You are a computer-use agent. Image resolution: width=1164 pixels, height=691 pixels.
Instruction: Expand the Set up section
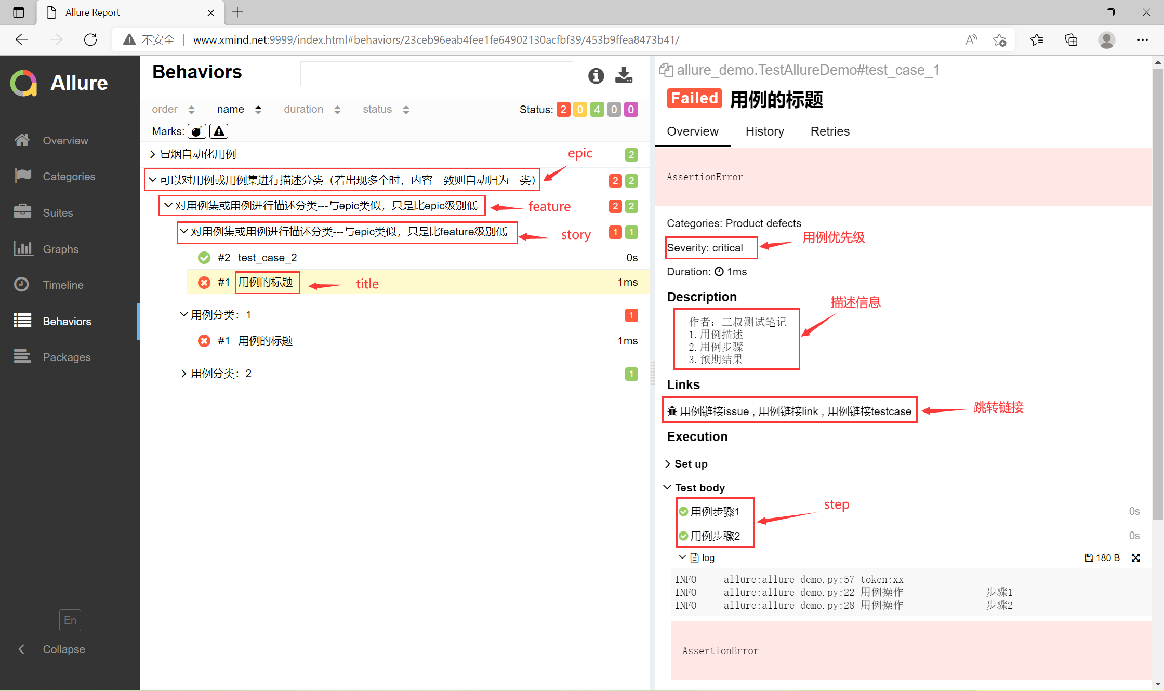pyautogui.click(x=690, y=463)
